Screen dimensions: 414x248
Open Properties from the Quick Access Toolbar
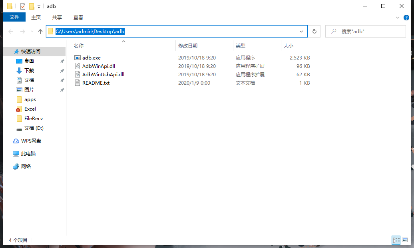22,6
